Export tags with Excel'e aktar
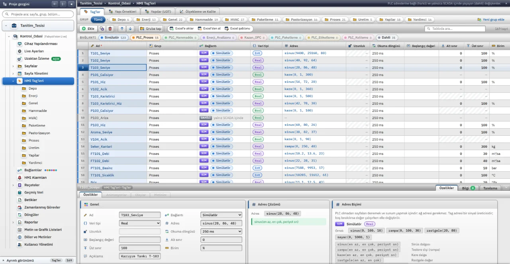The image size is (510, 264). coord(181,29)
